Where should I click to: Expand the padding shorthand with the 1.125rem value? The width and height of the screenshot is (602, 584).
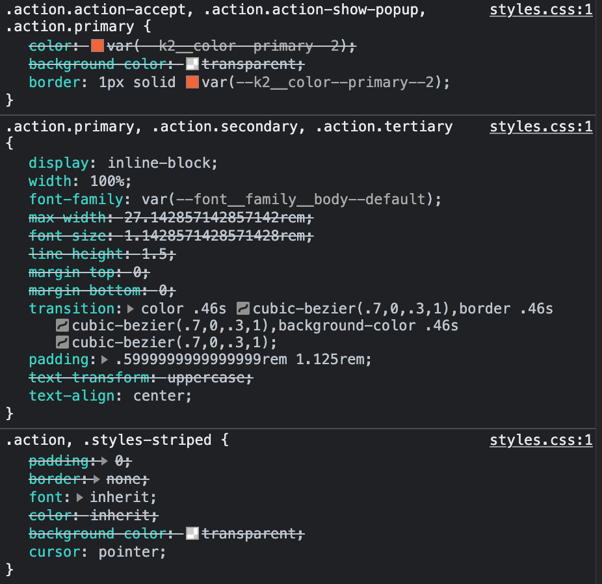coord(106,360)
